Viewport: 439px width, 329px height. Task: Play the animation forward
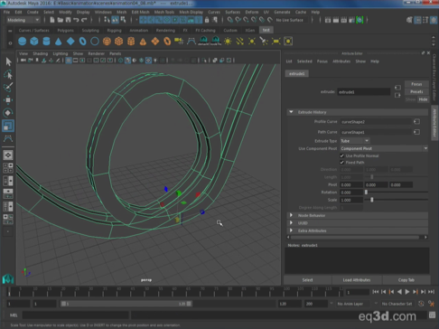coord(407,292)
